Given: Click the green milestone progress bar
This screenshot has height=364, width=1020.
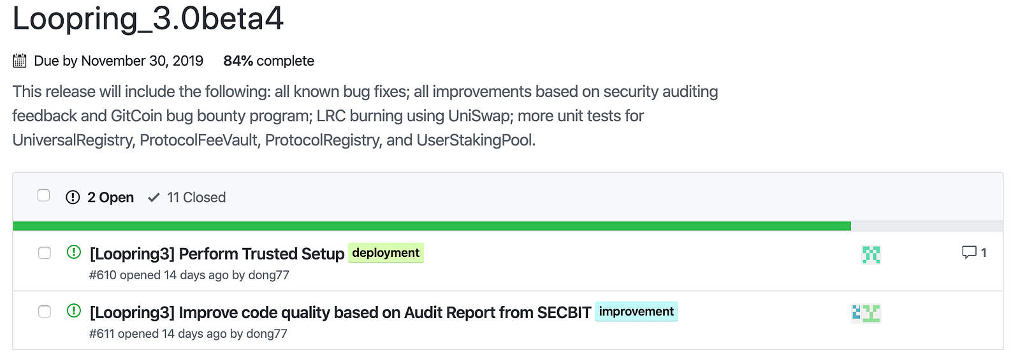Looking at the screenshot, I should (x=432, y=226).
